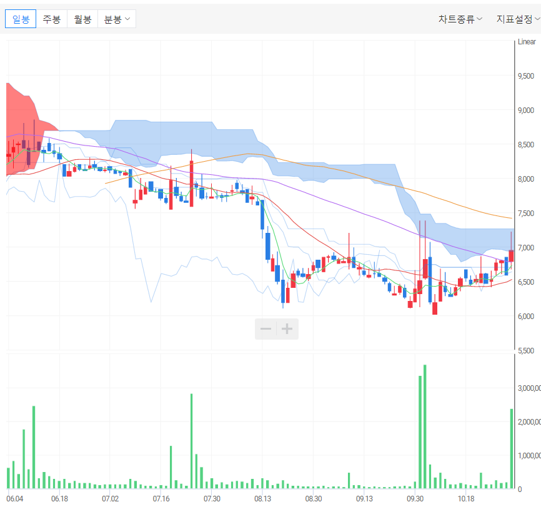The width and height of the screenshot is (541, 507).
Task: Click the 08.30 date axis label
Action: [x=313, y=499]
